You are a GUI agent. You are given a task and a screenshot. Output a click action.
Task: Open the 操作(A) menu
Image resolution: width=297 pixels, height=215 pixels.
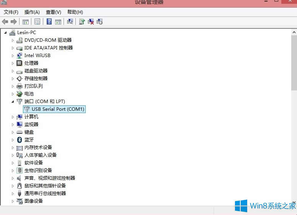pyautogui.click(x=32, y=12)
